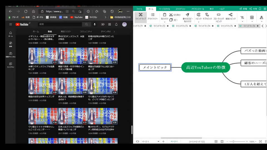This screenshot has width=267, height=150.
Task: Click in the YouTube 検索 search field
Action: pos(60,24)
